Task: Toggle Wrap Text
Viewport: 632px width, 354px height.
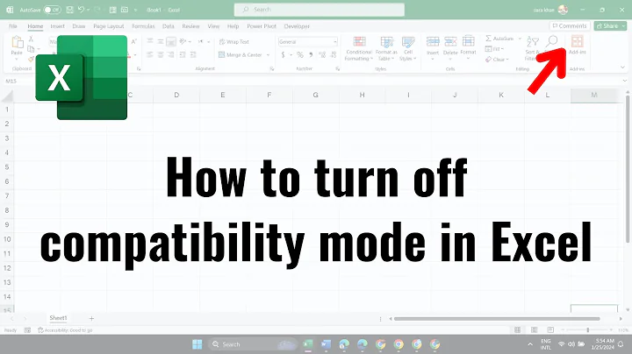Action: pos(234,42)
